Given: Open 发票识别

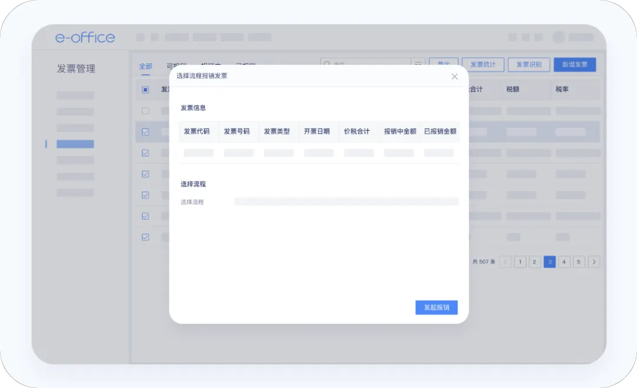Looking at the screenshot, I should click(x=528, y=65).
